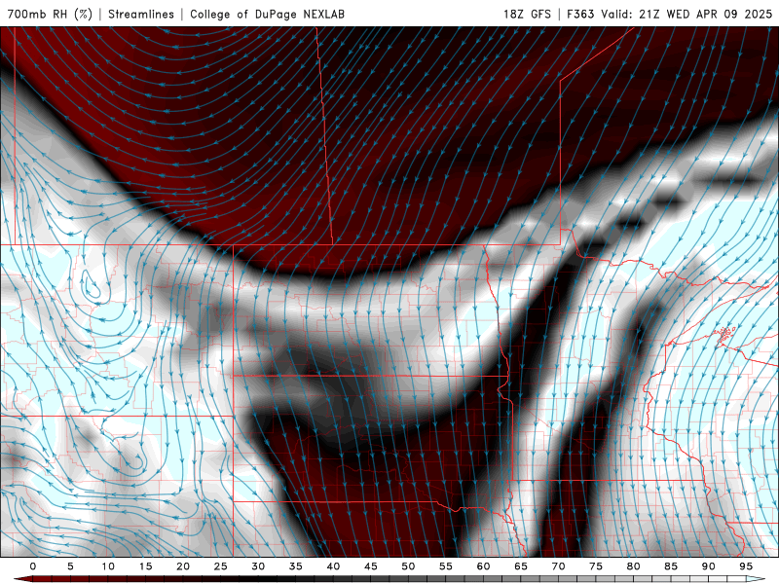Click the '40' colorbar scale label
Screen dimensions: 779x584
pyautogui.click(x=333, y=566)
